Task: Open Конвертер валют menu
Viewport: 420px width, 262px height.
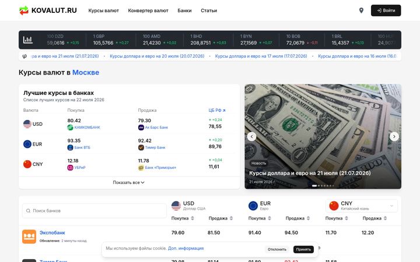Action: pyautogui.click(x=148, y=10)
